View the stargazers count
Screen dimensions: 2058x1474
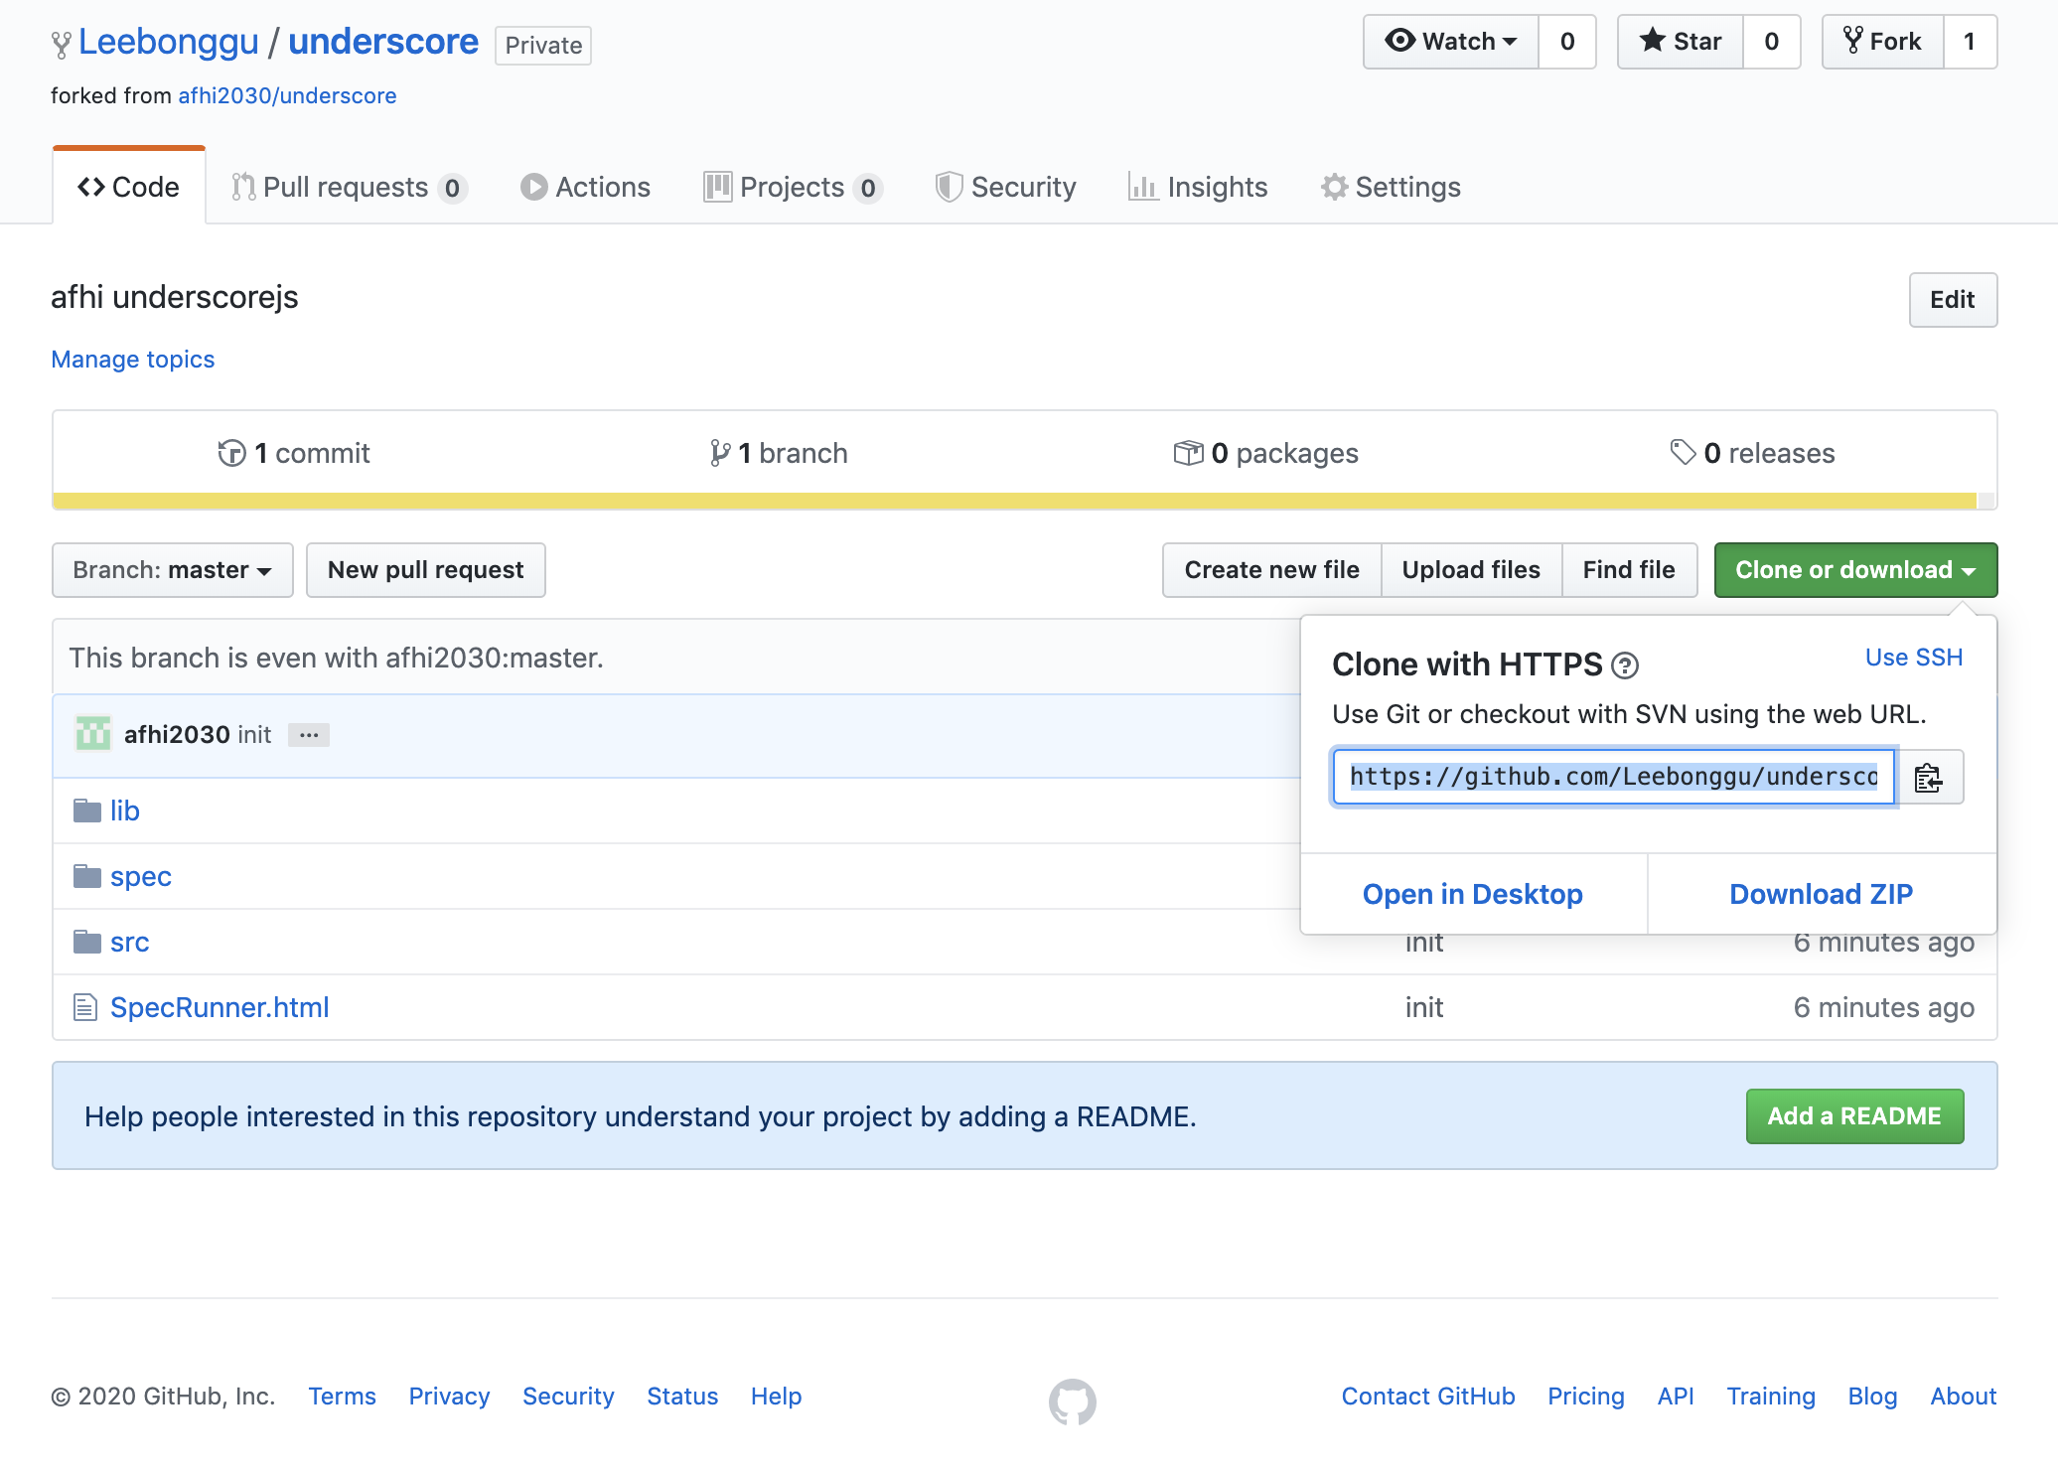(1772, 42)
